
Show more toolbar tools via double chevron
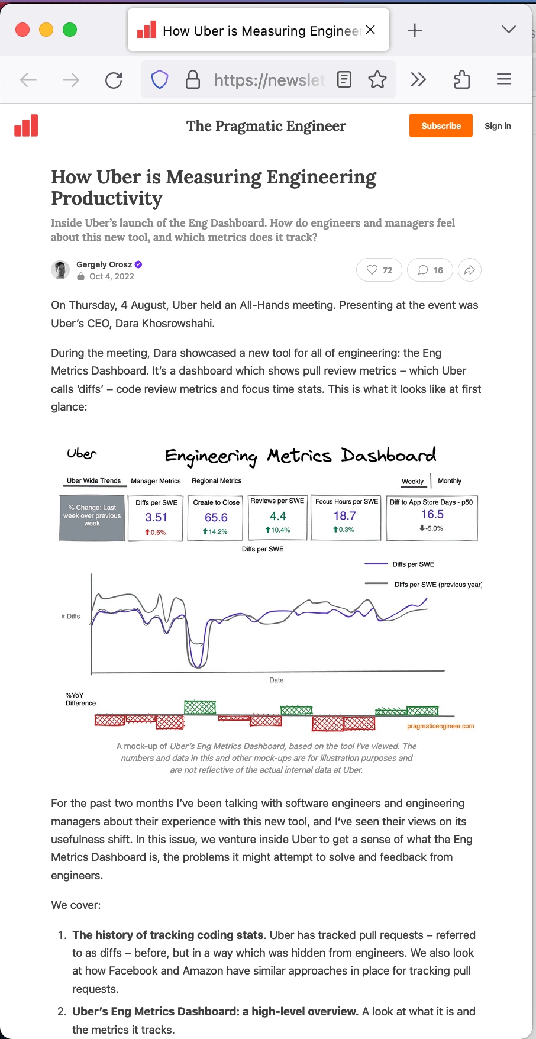418,79
